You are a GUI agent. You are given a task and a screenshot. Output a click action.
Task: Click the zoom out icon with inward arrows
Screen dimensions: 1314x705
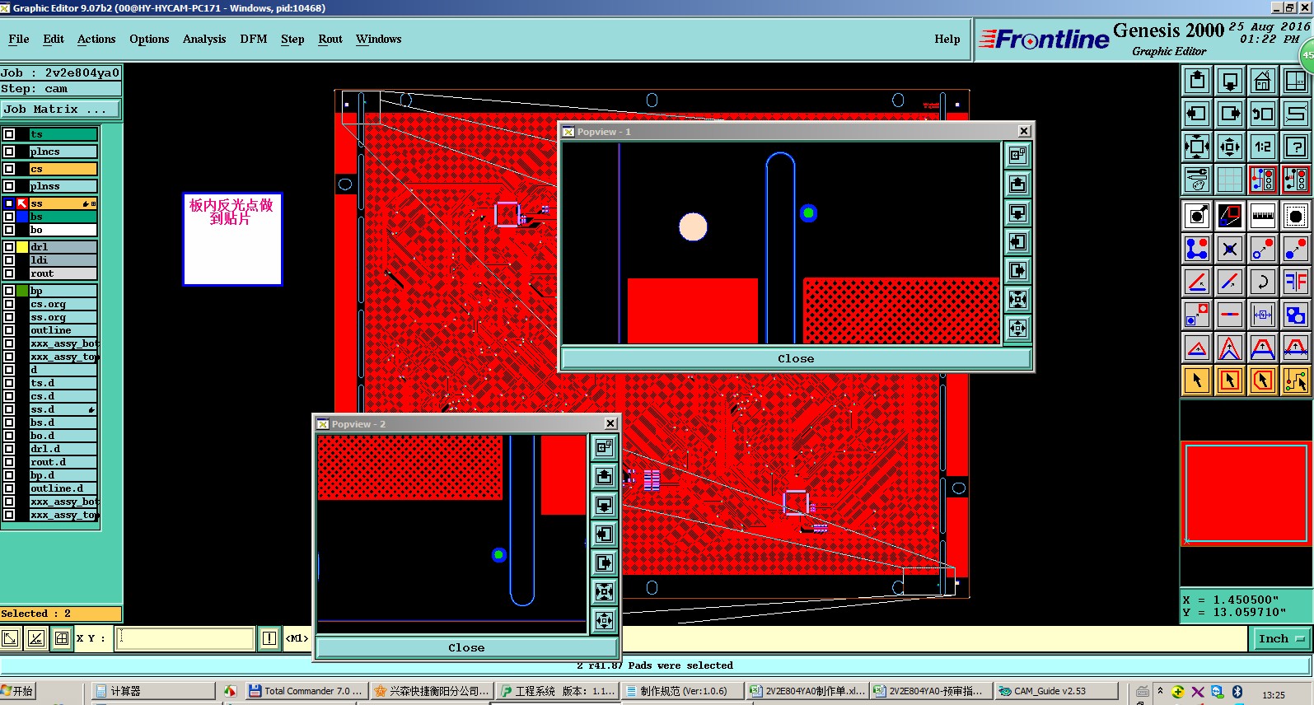1230,147
